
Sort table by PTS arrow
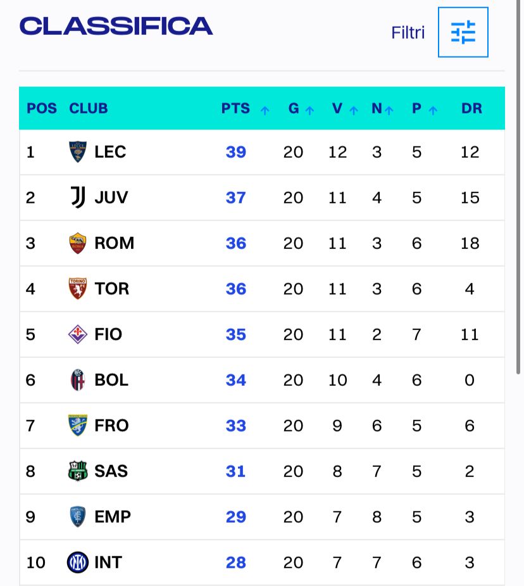point(265,110)
